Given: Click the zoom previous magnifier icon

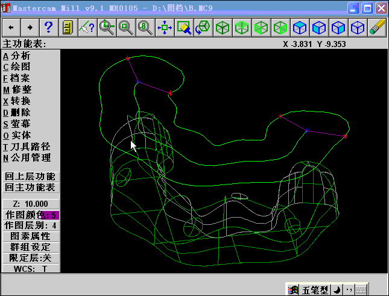Looking at the screenshot, I should (x=107, y=28).
